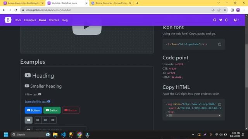
Task: Switch to Online Converter browser tab
Action: pyautogui.click(x=111, y=3)
